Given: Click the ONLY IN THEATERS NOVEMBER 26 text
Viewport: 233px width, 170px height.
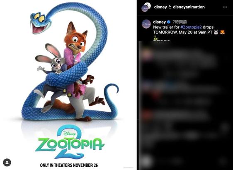Looking at the screenshot, I should (69, 165).
